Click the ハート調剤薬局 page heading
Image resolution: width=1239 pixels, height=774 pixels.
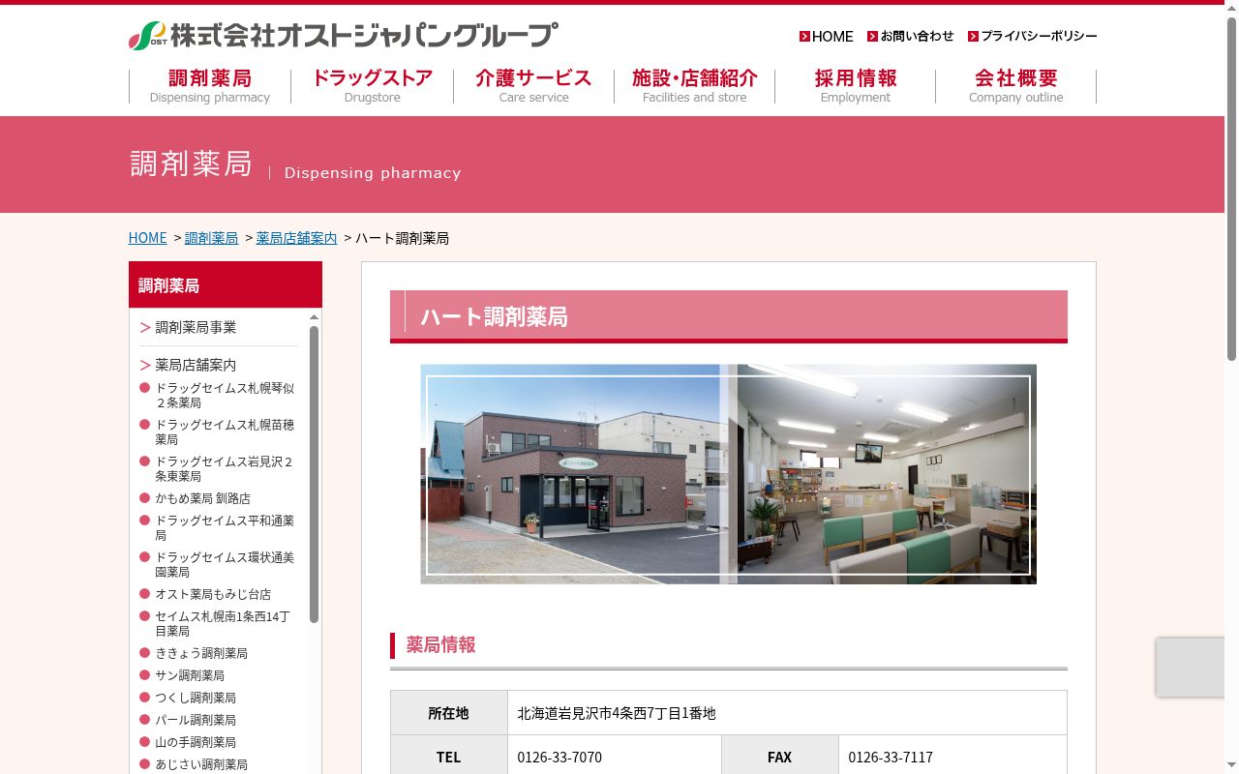(729, 316)
